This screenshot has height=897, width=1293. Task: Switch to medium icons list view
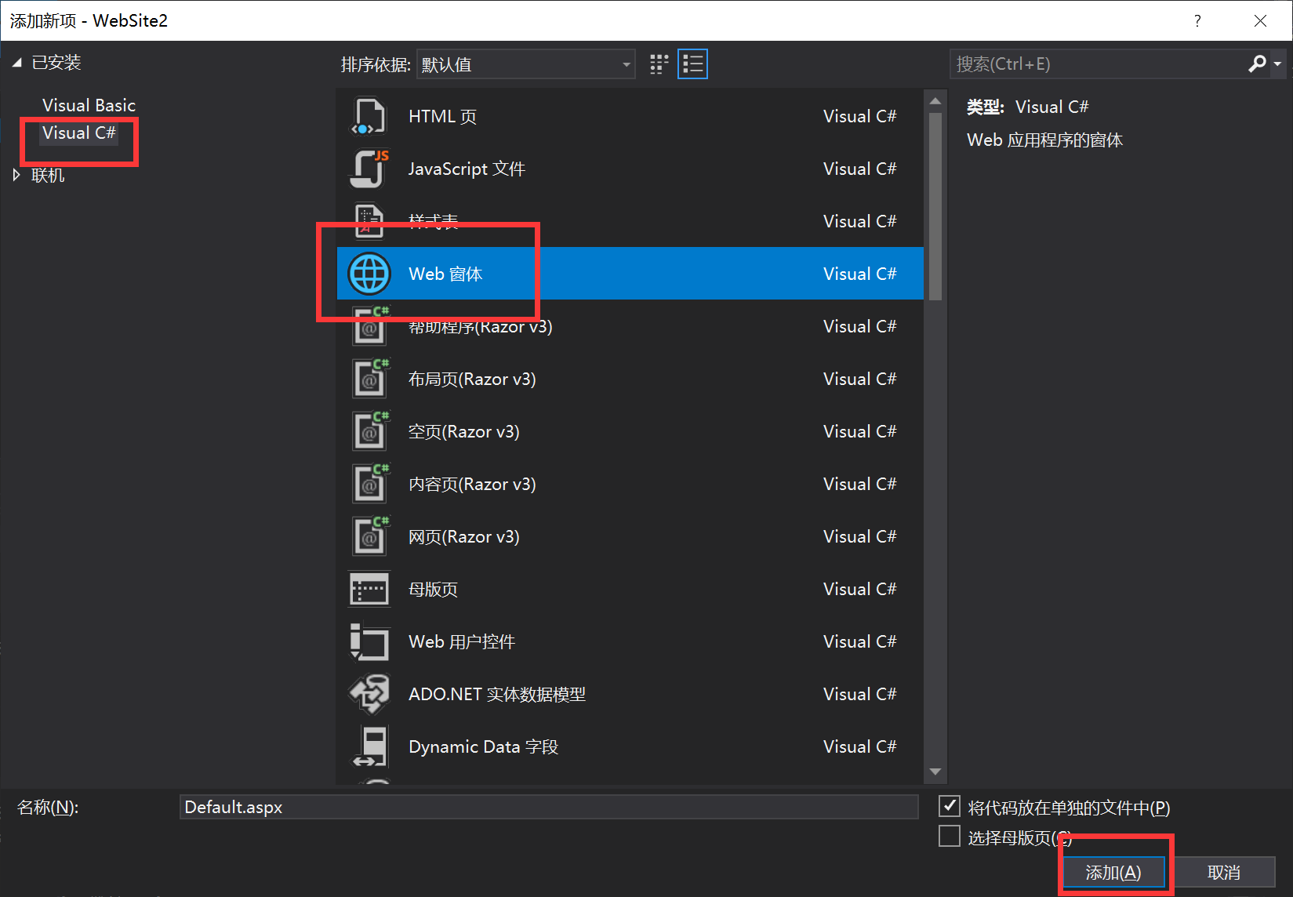tap(692, 64)
